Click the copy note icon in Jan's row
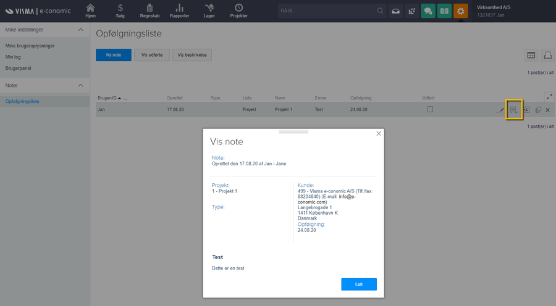This screenshot has height=306, width=556. coord(538,110)
